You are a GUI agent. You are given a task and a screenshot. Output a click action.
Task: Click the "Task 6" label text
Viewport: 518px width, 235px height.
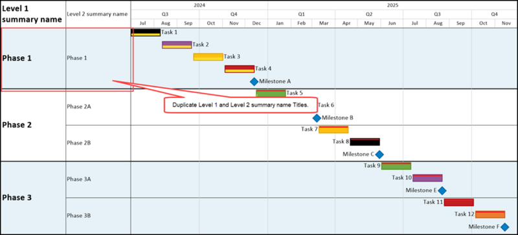[x=326, y=105]
